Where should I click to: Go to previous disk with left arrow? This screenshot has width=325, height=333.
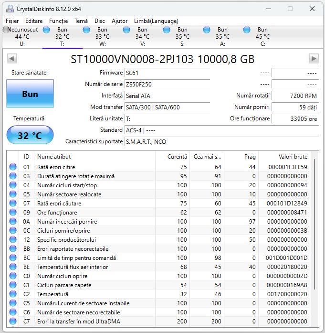coord(12,58)
